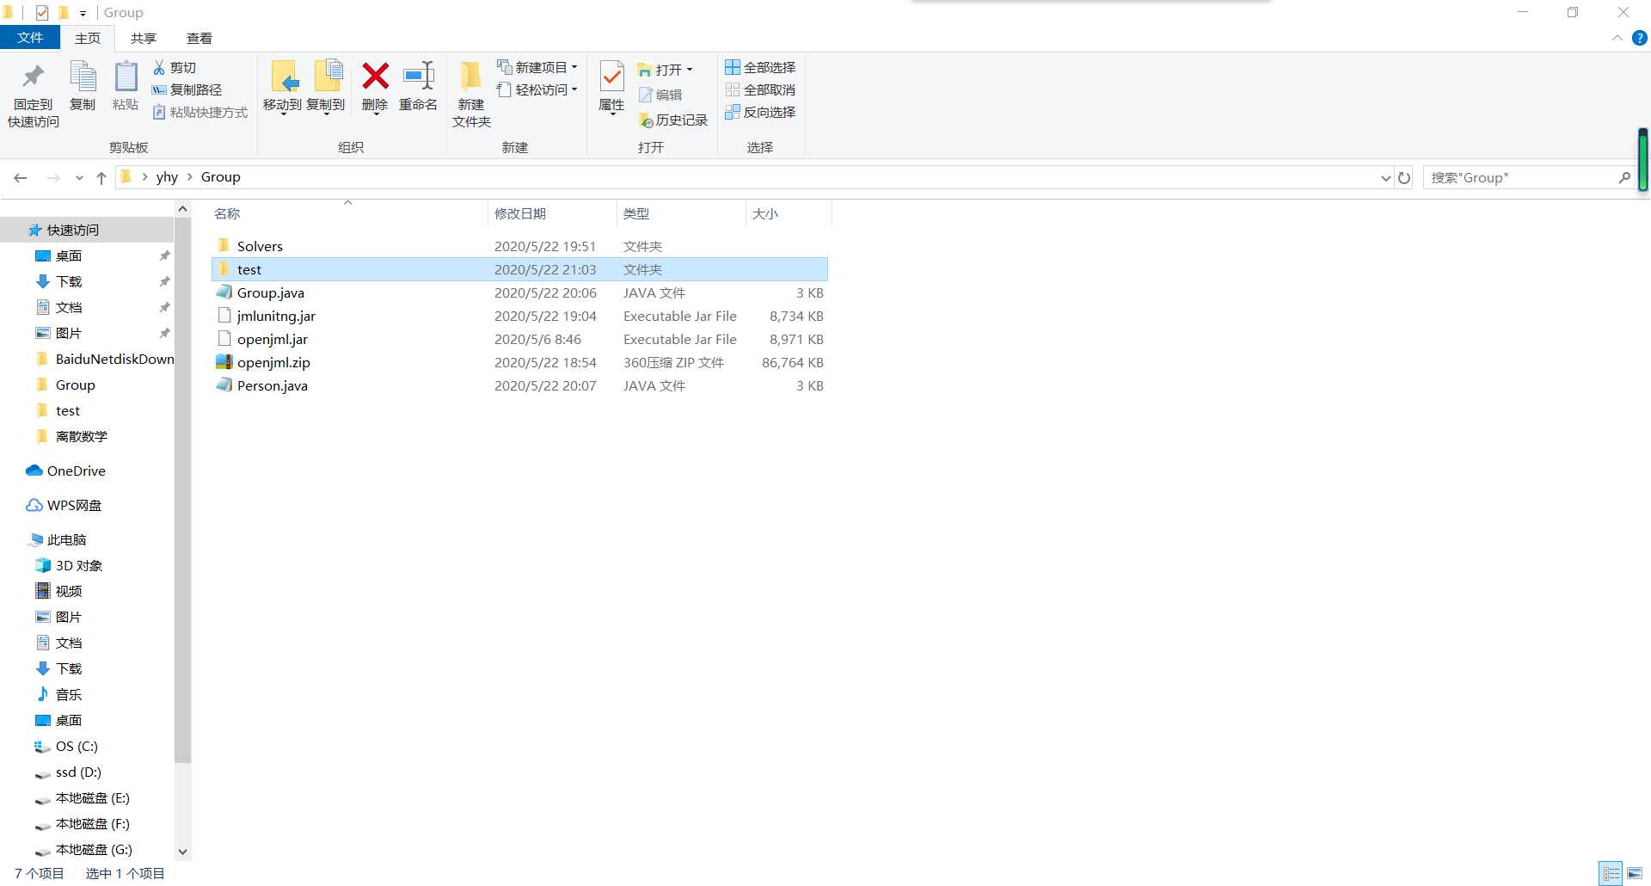Image resolution: width=1651 pixels, height=886 pixels.
Task: Click the search Group input field
Action: point(1520,177)
